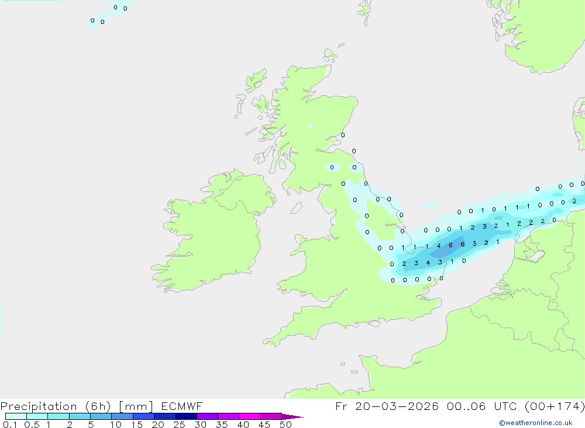The height and width of the screenshot is (428, 585).
Task: Click the legend label "30"
Action: pos(201,424)
